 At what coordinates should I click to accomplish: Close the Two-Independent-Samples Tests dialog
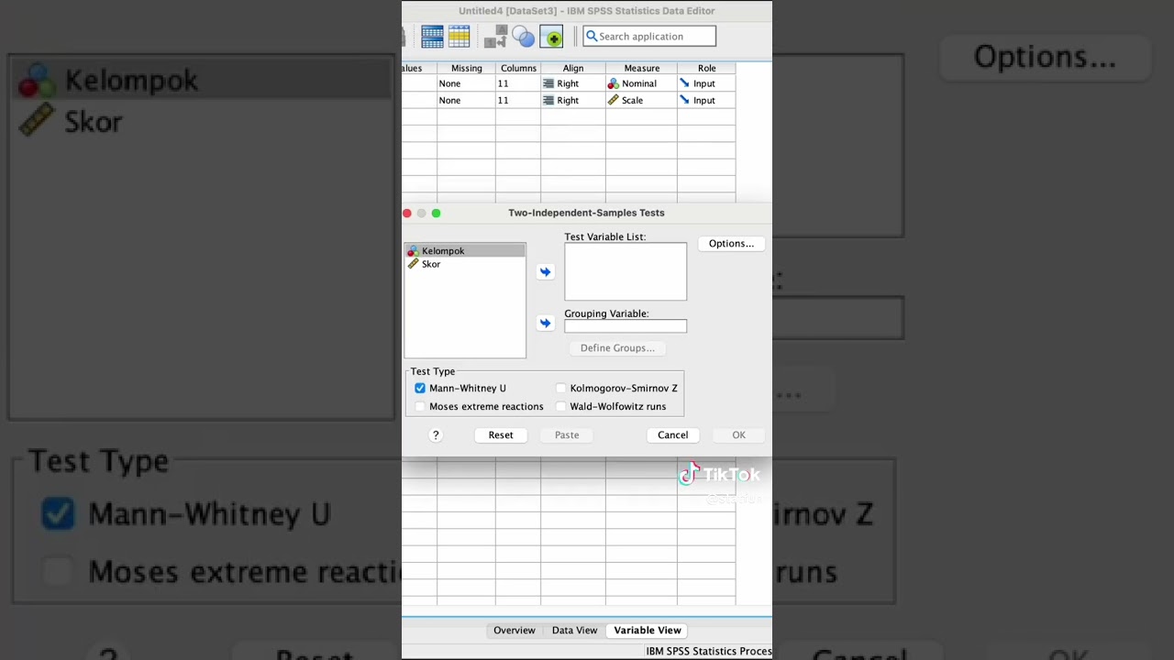pos(407,214)
